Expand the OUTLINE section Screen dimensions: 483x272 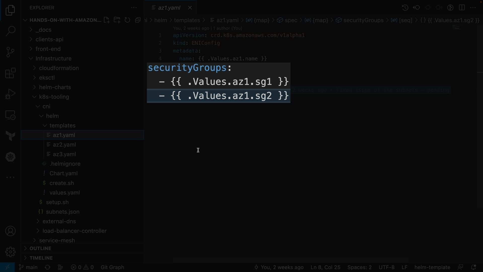pyautogui.click(x=40, y=248)
